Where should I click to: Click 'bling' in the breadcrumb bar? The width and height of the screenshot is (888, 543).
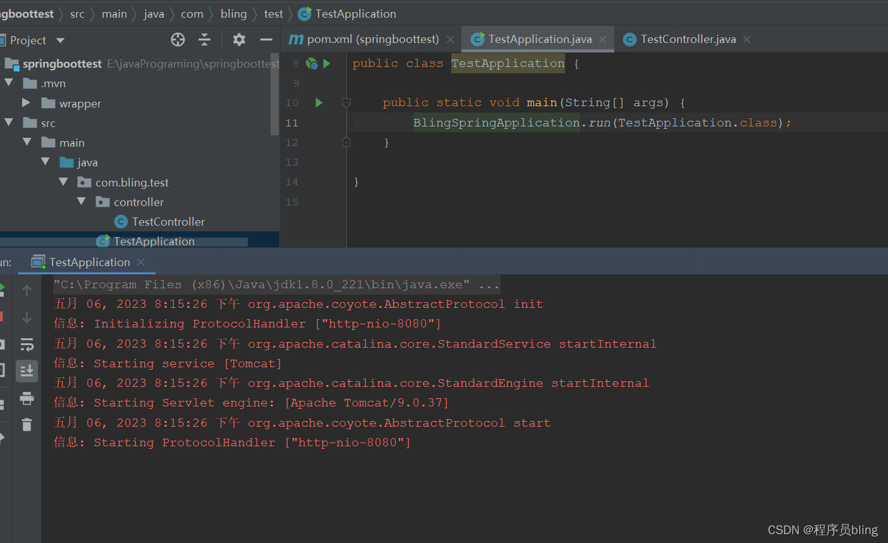pos(234,14)
